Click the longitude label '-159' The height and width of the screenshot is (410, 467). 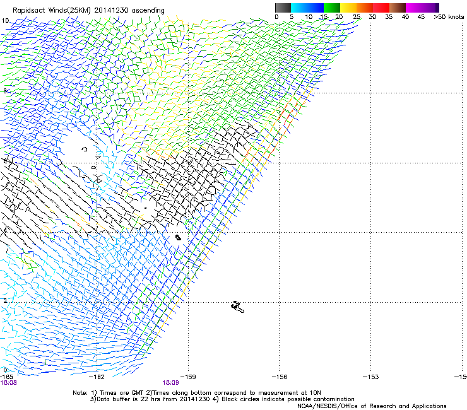pyautogui.click(x=188, y=377)
